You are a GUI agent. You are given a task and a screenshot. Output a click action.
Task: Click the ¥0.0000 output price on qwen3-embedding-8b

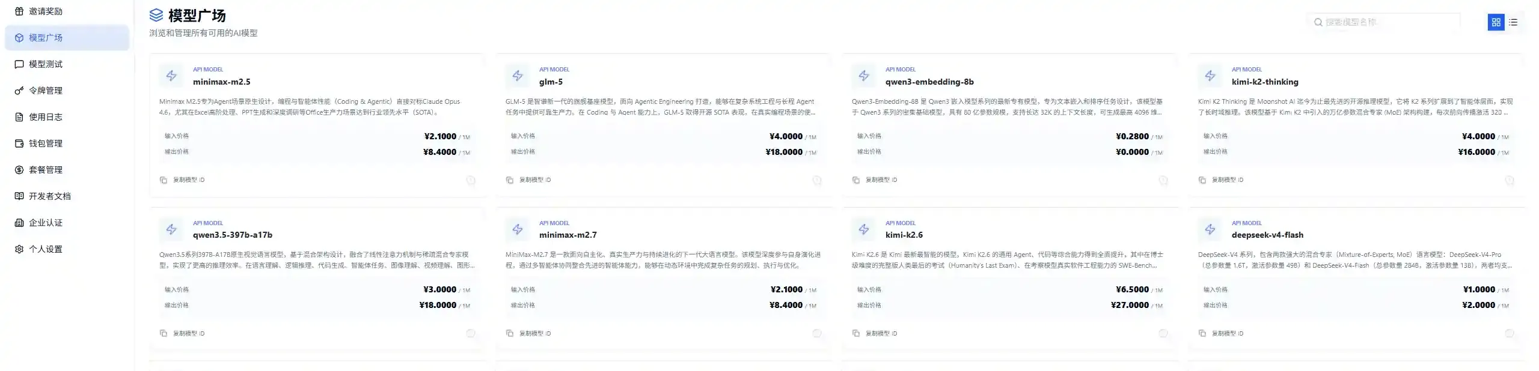(1132, 152)
